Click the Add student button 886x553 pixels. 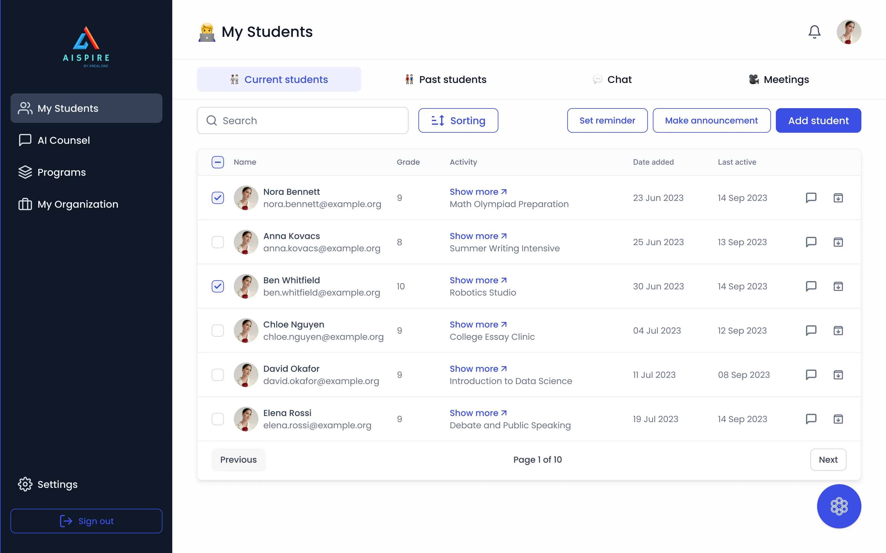pos(818,120)
